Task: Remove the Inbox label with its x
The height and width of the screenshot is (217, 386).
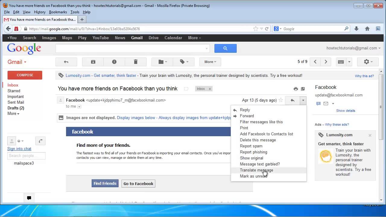Action: click(x=210, y=89)
